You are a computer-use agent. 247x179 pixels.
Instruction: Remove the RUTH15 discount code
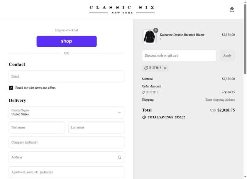pyautogui.click(x=165, y=68)
